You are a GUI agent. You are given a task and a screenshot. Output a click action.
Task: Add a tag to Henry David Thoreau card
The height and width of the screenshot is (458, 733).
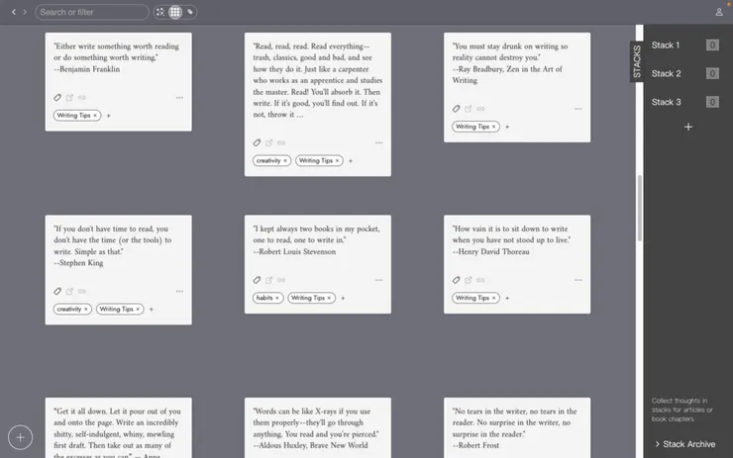(507, 298)
